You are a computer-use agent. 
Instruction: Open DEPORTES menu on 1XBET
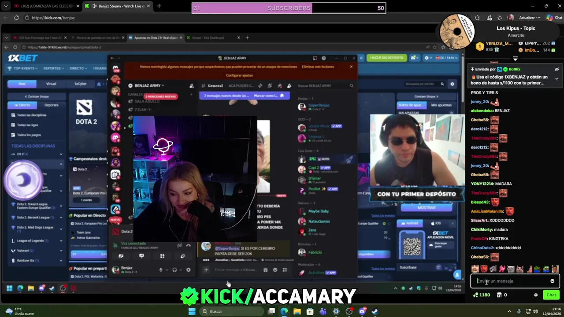(54, 68)
